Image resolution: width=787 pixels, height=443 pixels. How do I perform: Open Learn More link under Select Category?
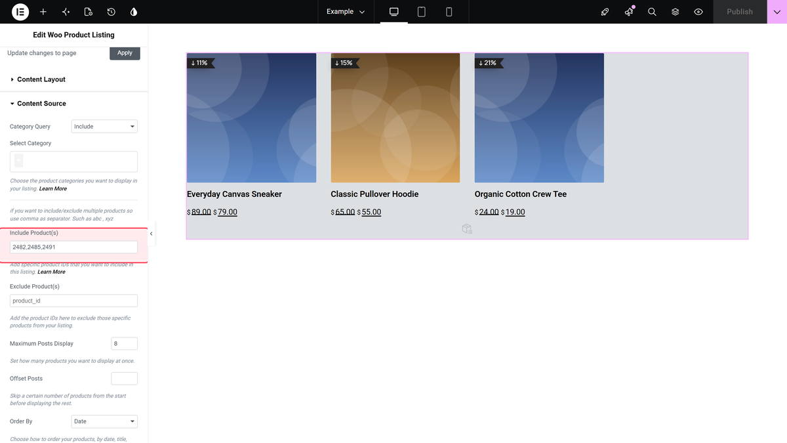point(53,189)
